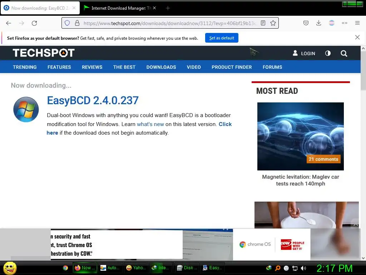This screenshot has height=275, width=366.
Task: Launch Chrome from taskbar quick launch
Action: [x=65, y=268]
